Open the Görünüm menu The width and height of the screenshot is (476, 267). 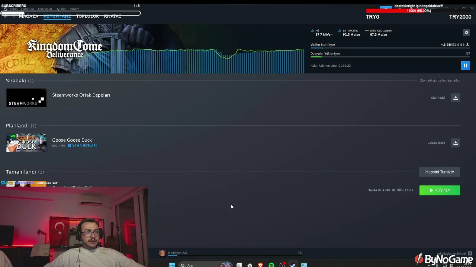click(28, 9)
